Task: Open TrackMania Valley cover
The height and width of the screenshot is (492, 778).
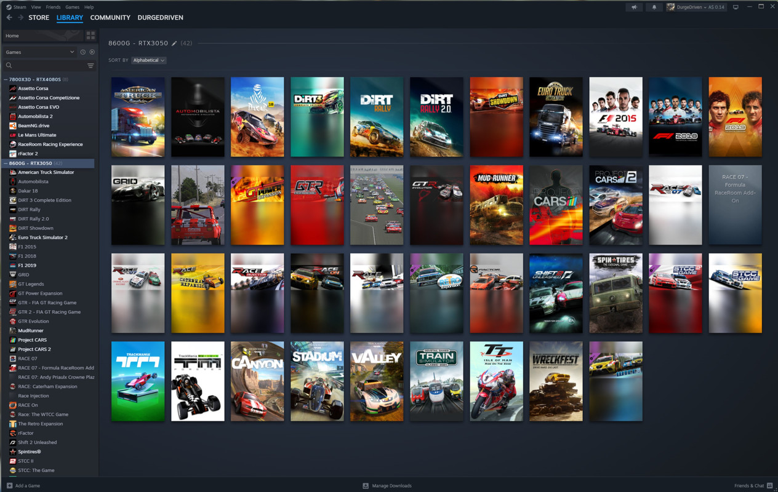Action: click(377, 381)
